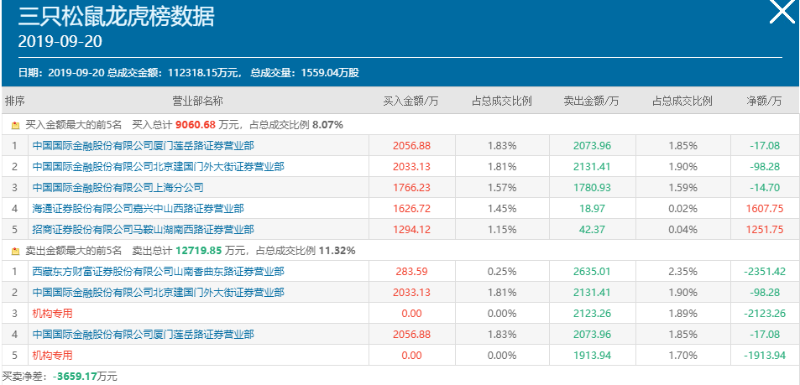Viewport: 800px width, 385px height.
Task: Select net amount 1251.75
Action: (x=765, y=230)
